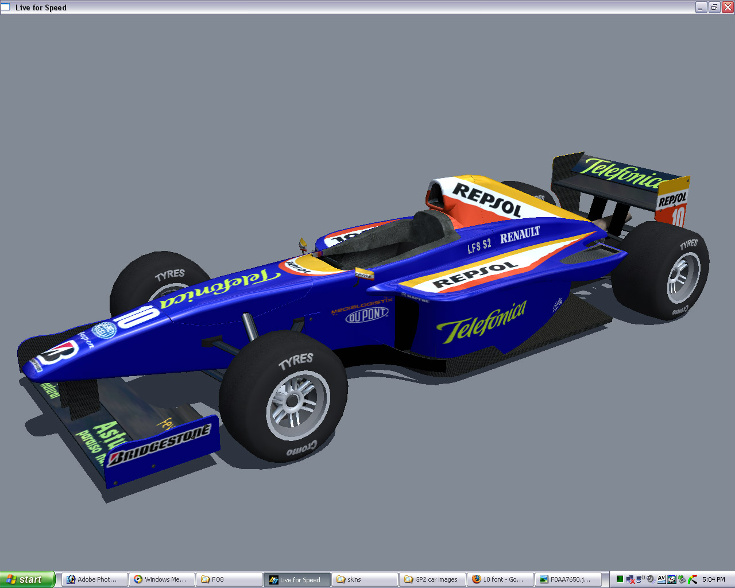Open the GP2 car images folder taskbar button

coord(432,579)
